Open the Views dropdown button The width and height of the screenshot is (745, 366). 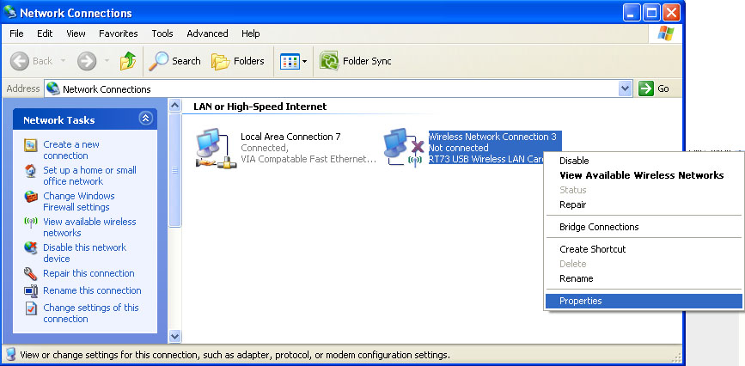tap(294, 61)
